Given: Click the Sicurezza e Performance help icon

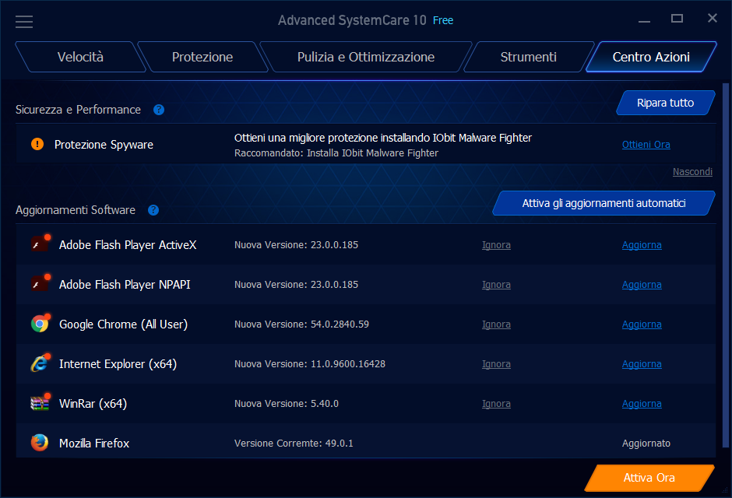Looking at the screenshot, I should (159, 110).
